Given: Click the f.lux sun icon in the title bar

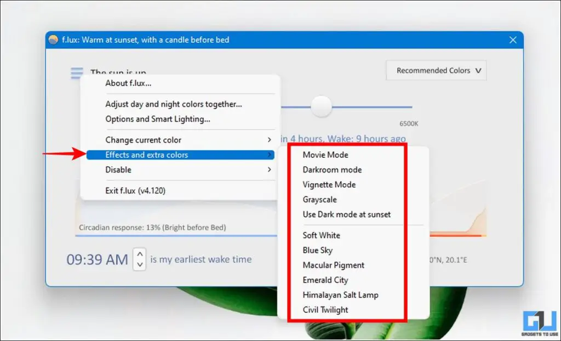Looking at the screenshot, I should click(x=53, y=40).
